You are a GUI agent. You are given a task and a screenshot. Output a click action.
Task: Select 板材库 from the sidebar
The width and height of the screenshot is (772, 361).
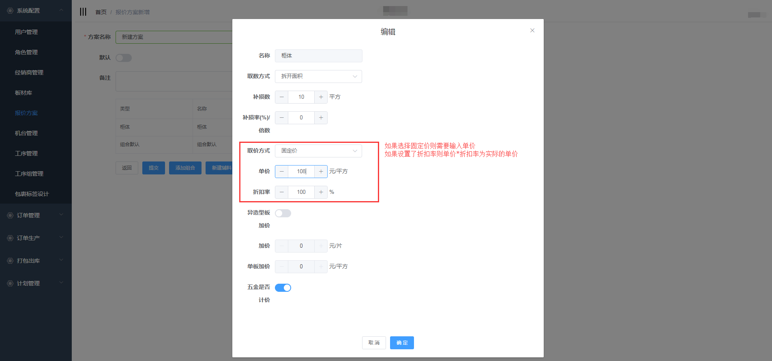pyautogui.click(x=24, y=93)
